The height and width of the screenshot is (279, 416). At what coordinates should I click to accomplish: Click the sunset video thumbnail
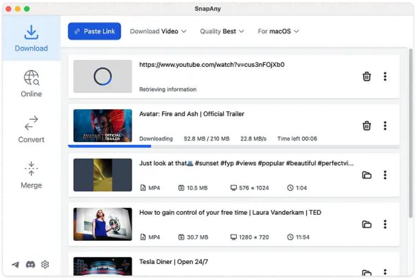(x=103, y=175)
